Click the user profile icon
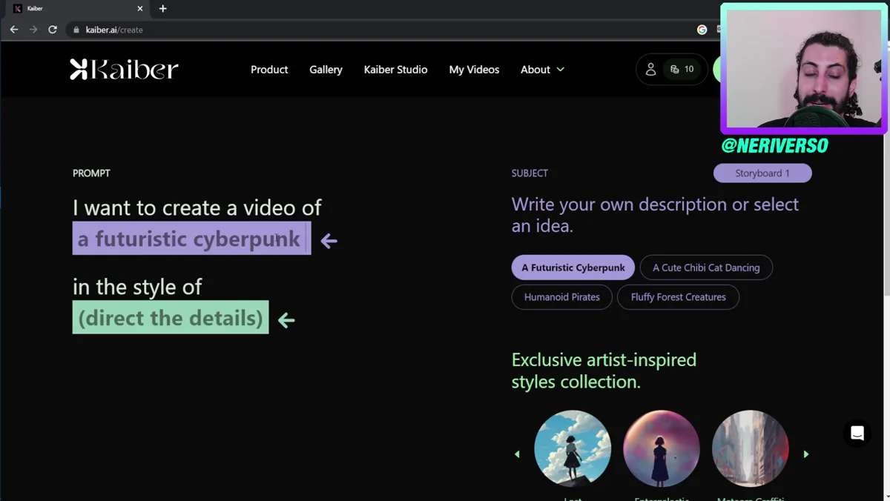This screenshot has height=501, width=890. pos(650,69)
